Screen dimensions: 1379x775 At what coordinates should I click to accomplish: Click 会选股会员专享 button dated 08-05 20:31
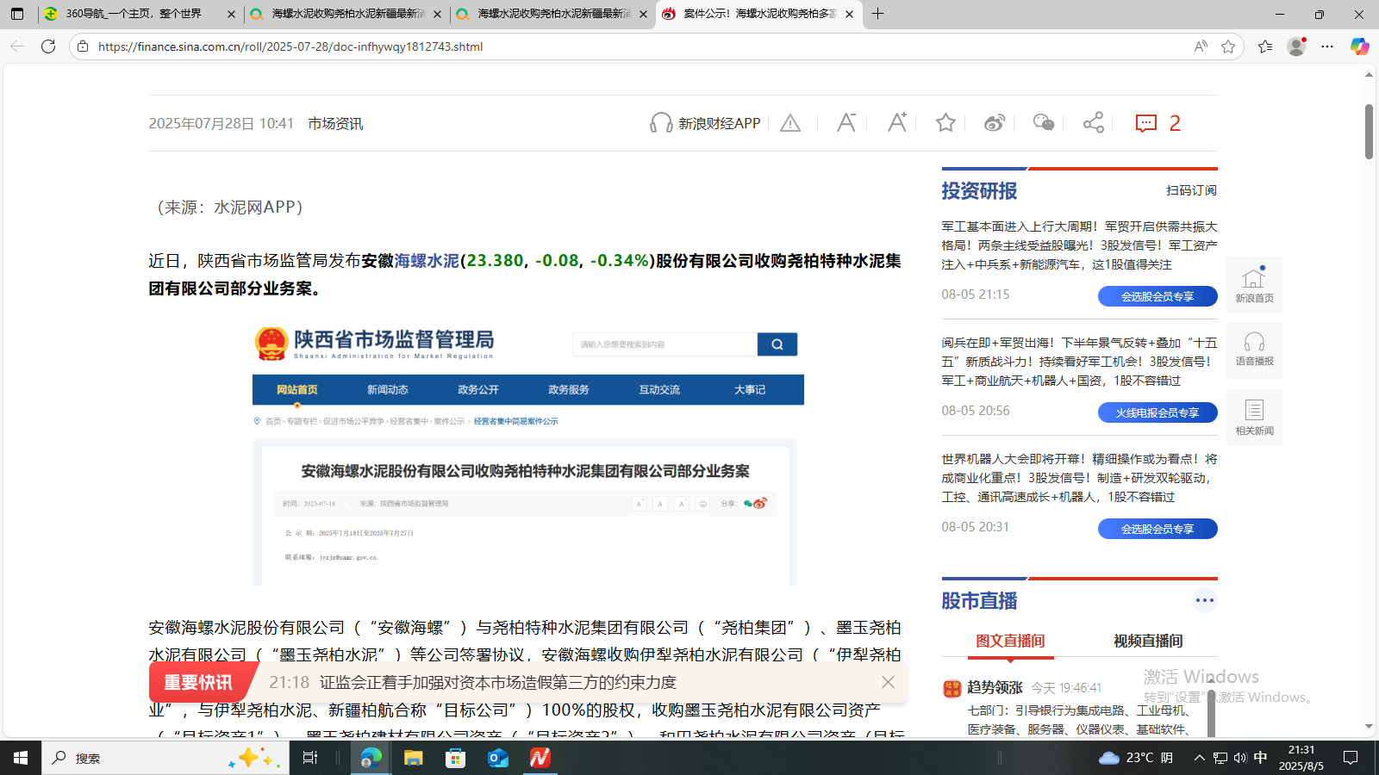(1157, 529)
